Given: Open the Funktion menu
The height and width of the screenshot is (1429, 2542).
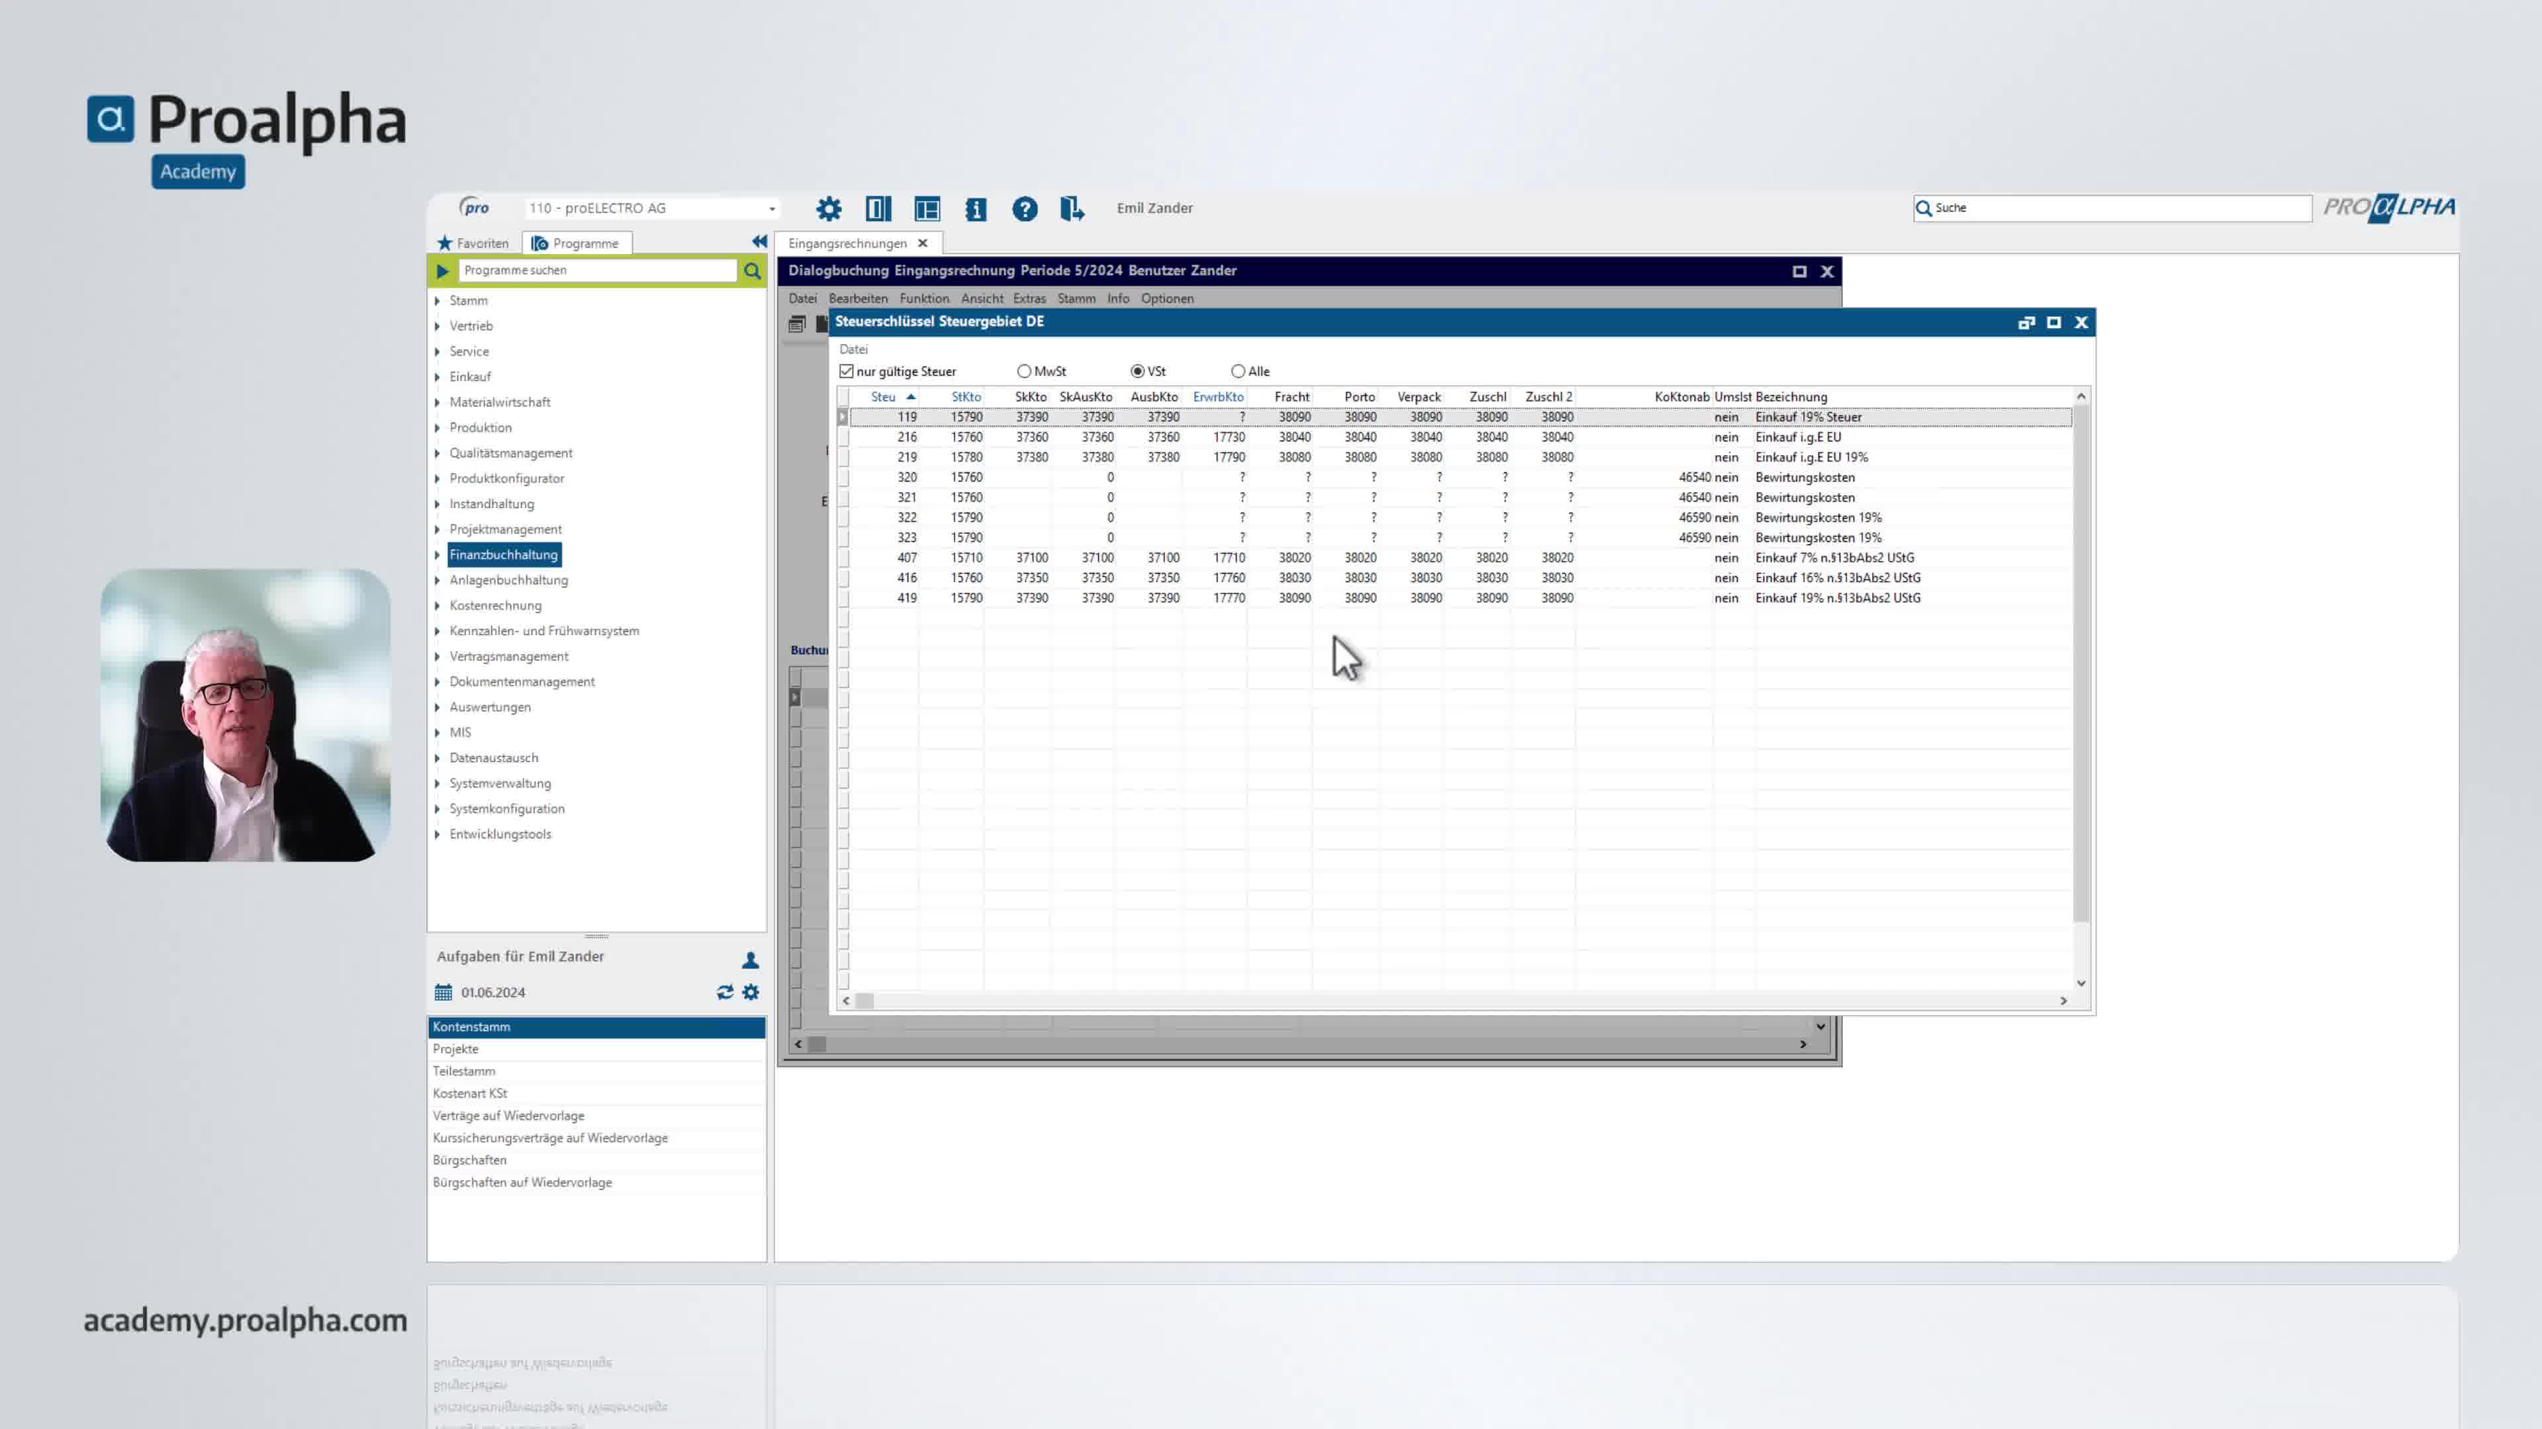Looking at the screenshot, I should 923,298.
